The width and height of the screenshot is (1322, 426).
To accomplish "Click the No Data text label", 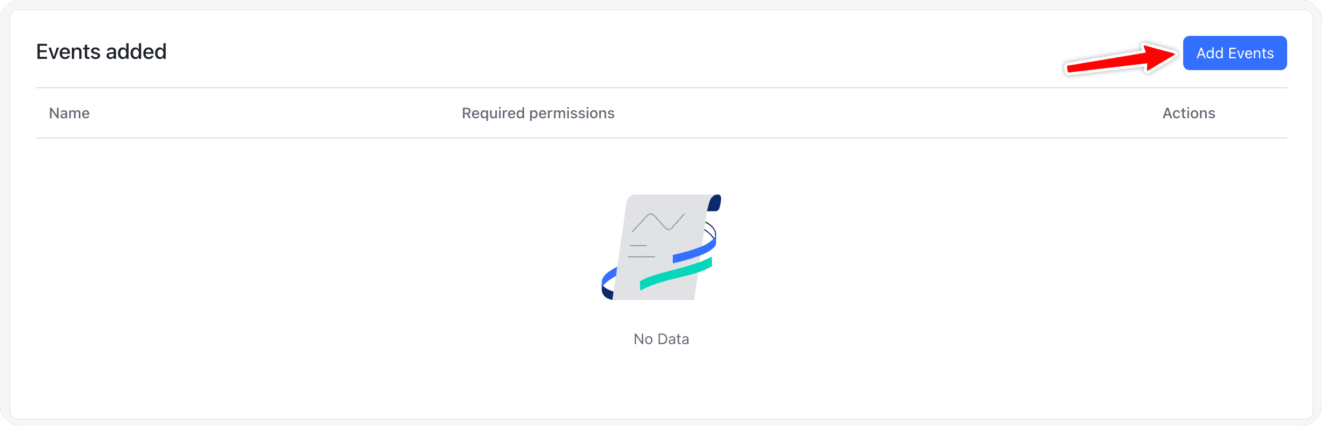I will 661,339.
